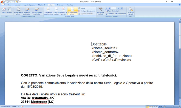
Task: Click the Etichette labels icon
Action: (9, 10)
